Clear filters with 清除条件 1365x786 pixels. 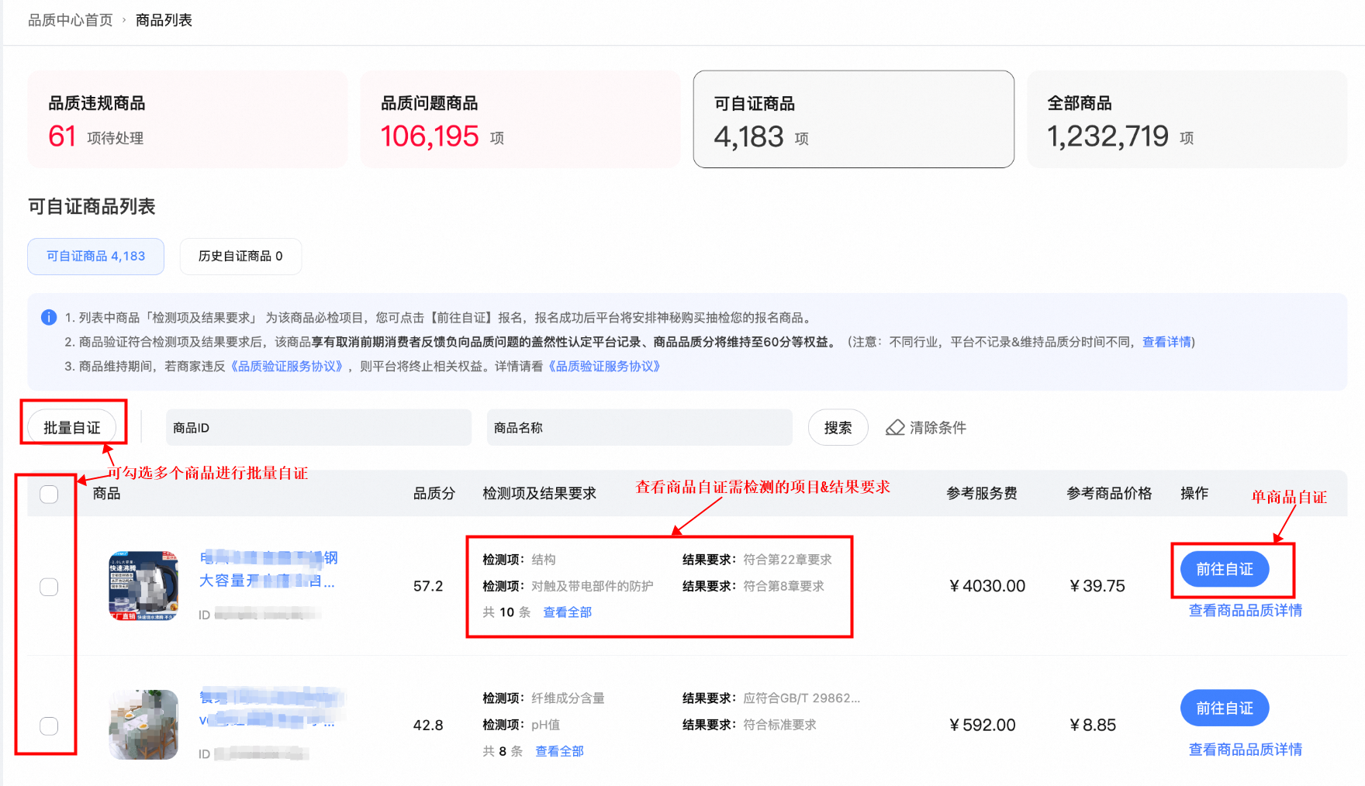tap(926, 428)
